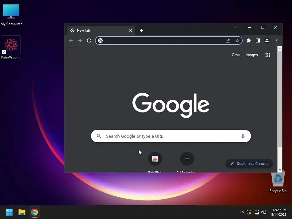The image size is (292, 219).
Task: Click the Google icon in address bar
Action: (x=100, y=40)
